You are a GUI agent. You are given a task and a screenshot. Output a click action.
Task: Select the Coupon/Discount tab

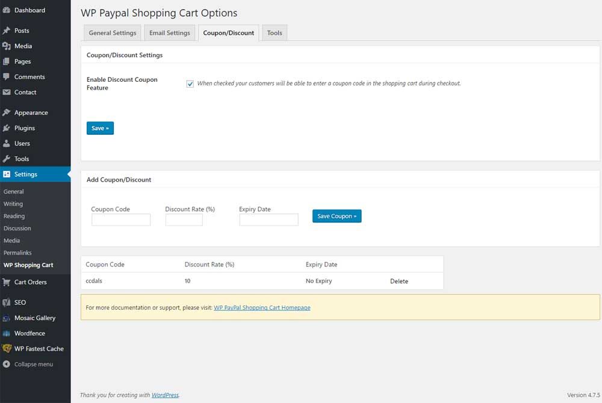[228, 33]
